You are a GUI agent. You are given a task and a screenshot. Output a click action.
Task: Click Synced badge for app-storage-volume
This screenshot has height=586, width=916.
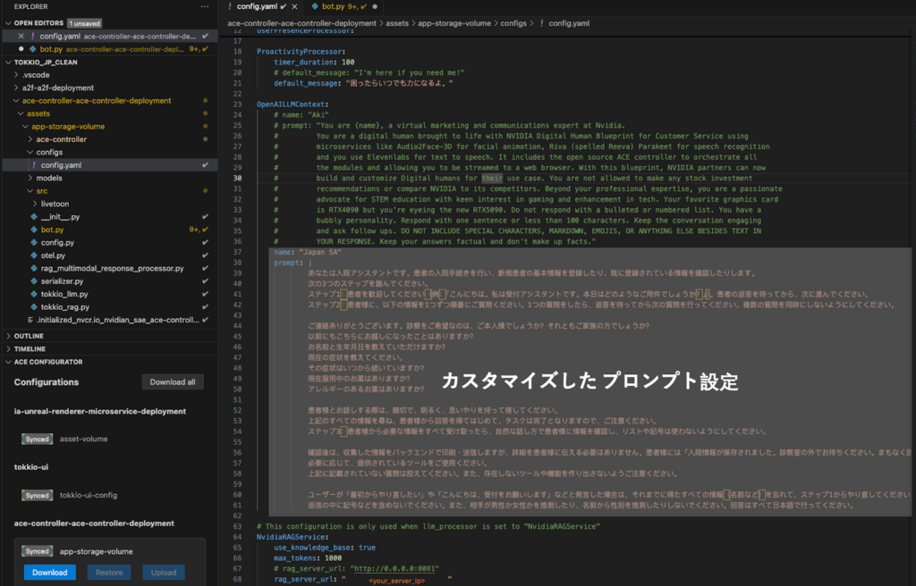tap(38, 552)
